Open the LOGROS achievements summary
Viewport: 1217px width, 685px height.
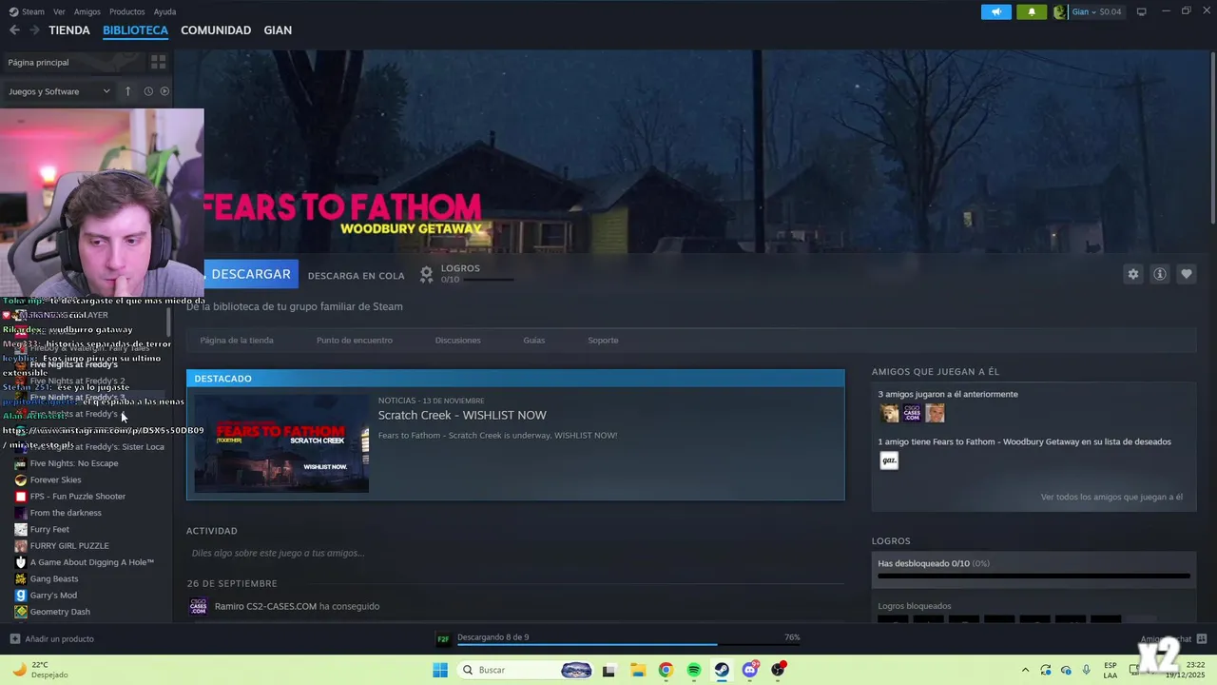tap(466, 274)
